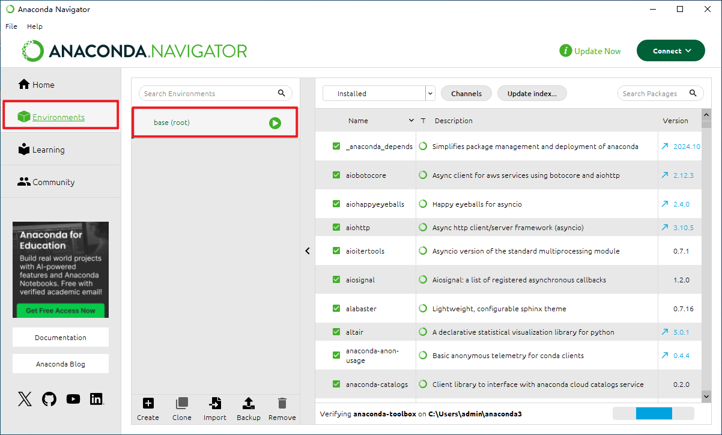
Task: Click the Anaconda Navigator logo
Action: (x=135, y=51)
